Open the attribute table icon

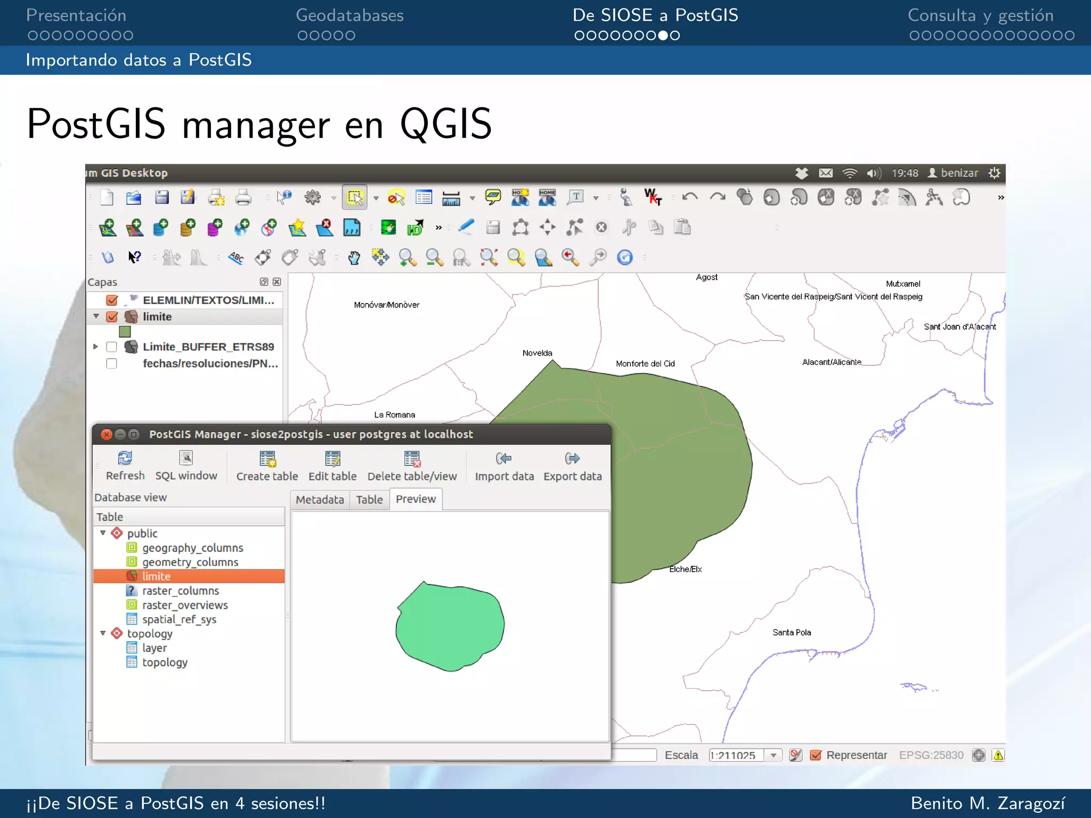[x=424, y=198]
